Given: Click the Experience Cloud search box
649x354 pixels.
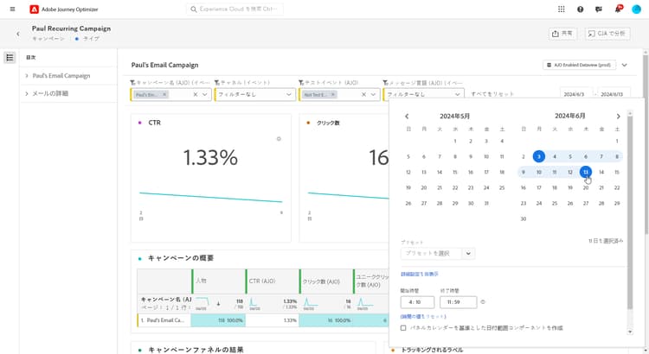Looking at the screenshot, I should 235,9.
